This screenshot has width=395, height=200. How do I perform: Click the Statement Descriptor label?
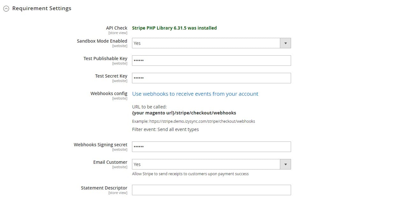click(x=104, y=188)
